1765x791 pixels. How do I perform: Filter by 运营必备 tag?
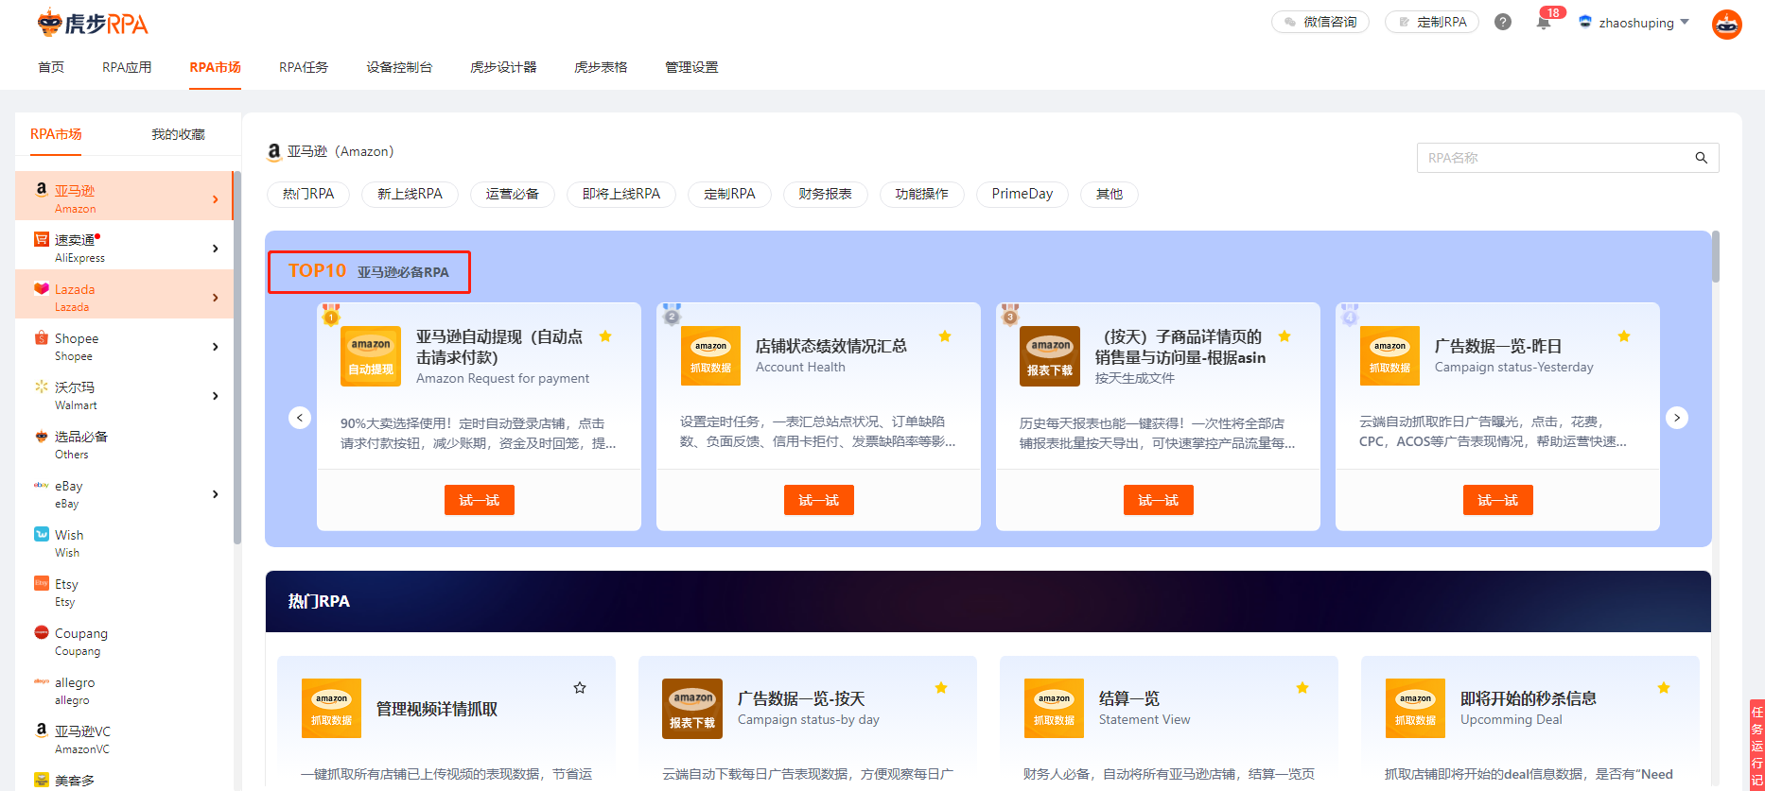click(513, 194)
